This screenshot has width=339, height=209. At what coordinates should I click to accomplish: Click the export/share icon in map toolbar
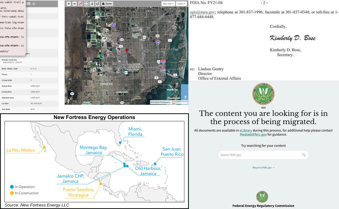[98, 4]
